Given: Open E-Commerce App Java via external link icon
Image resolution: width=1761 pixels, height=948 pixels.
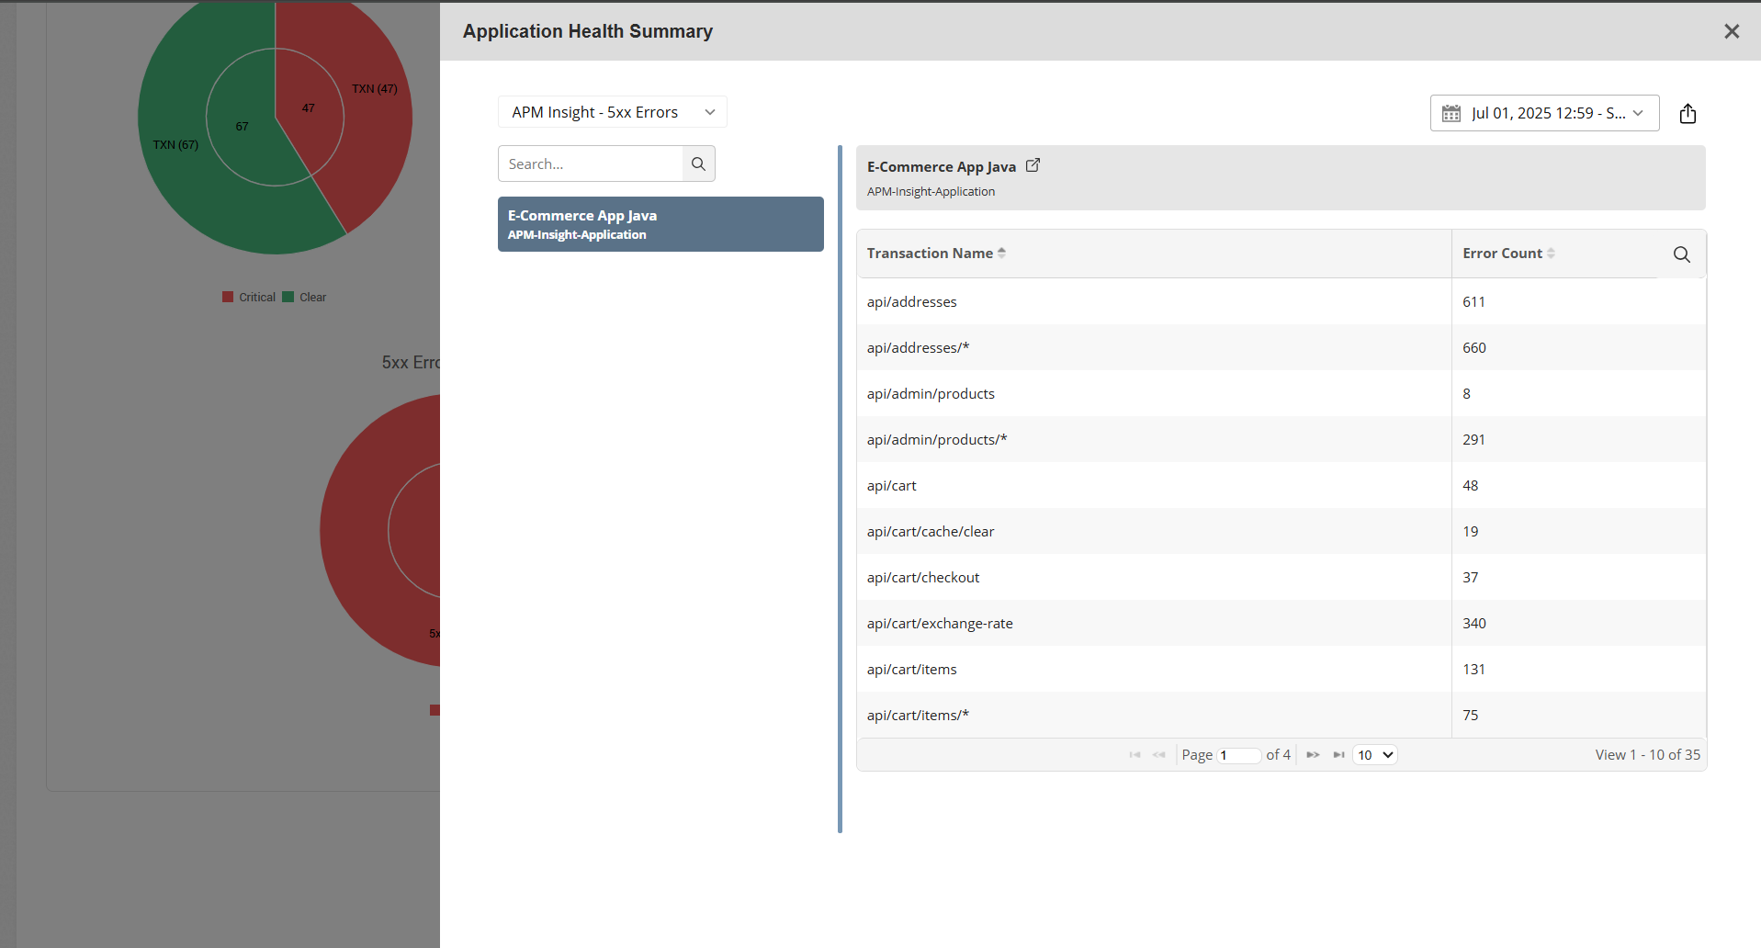Looking at the screenshot, I should (x=1033, y=164).
